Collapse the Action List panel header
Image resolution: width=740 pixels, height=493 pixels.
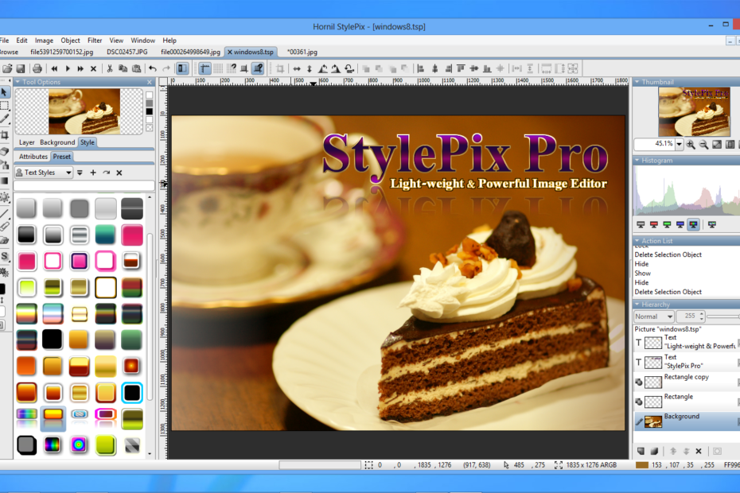coord(637,241)
